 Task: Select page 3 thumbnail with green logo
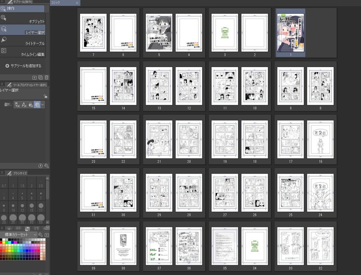(x=225, y=33)
